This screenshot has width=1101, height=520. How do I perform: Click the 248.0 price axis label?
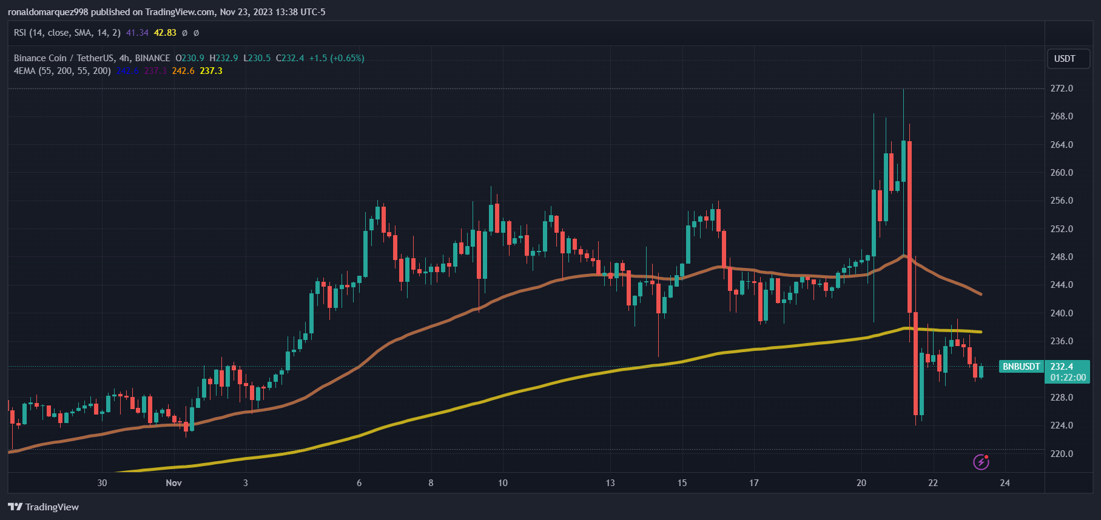point(1062,257)
